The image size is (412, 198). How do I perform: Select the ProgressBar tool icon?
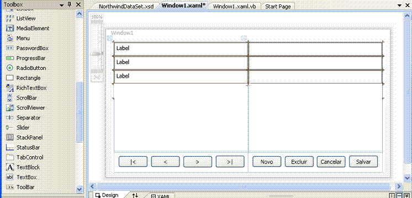[x=10, y=58]
